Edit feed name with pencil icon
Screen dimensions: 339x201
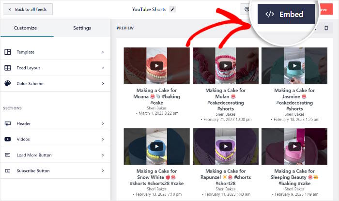point(172,9)
